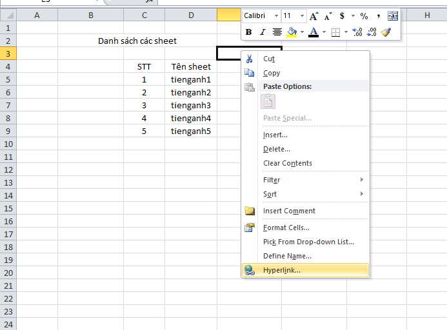Select Delete... in the context menu
The width and height of the screenshot is (447, 330).
point(305,149)
